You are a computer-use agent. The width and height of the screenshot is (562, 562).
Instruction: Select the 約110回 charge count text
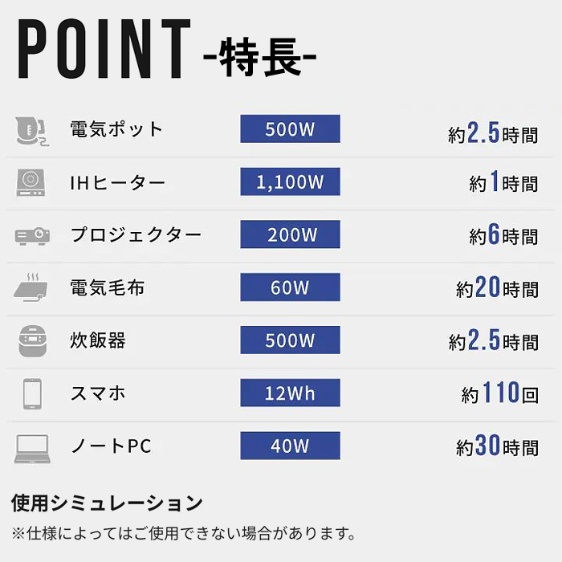499,393
